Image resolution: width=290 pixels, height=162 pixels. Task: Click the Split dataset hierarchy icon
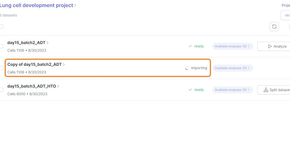pyautogui.click(x=266, y=90)
